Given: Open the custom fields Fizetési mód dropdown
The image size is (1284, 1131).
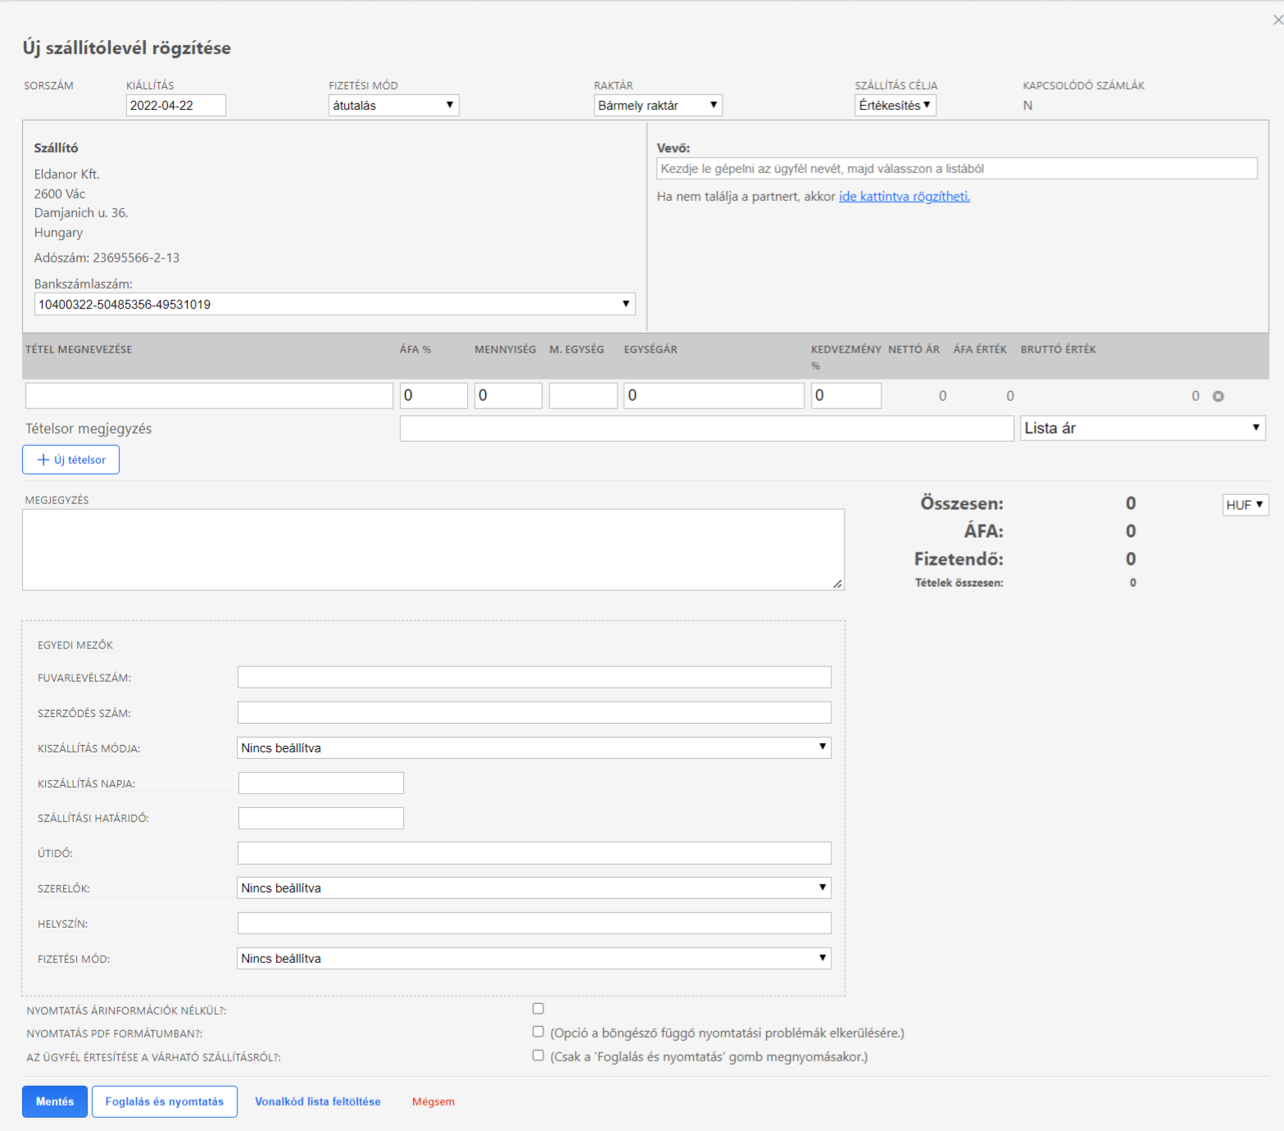Looking at the screenshot, I should [x=534, y=958].
